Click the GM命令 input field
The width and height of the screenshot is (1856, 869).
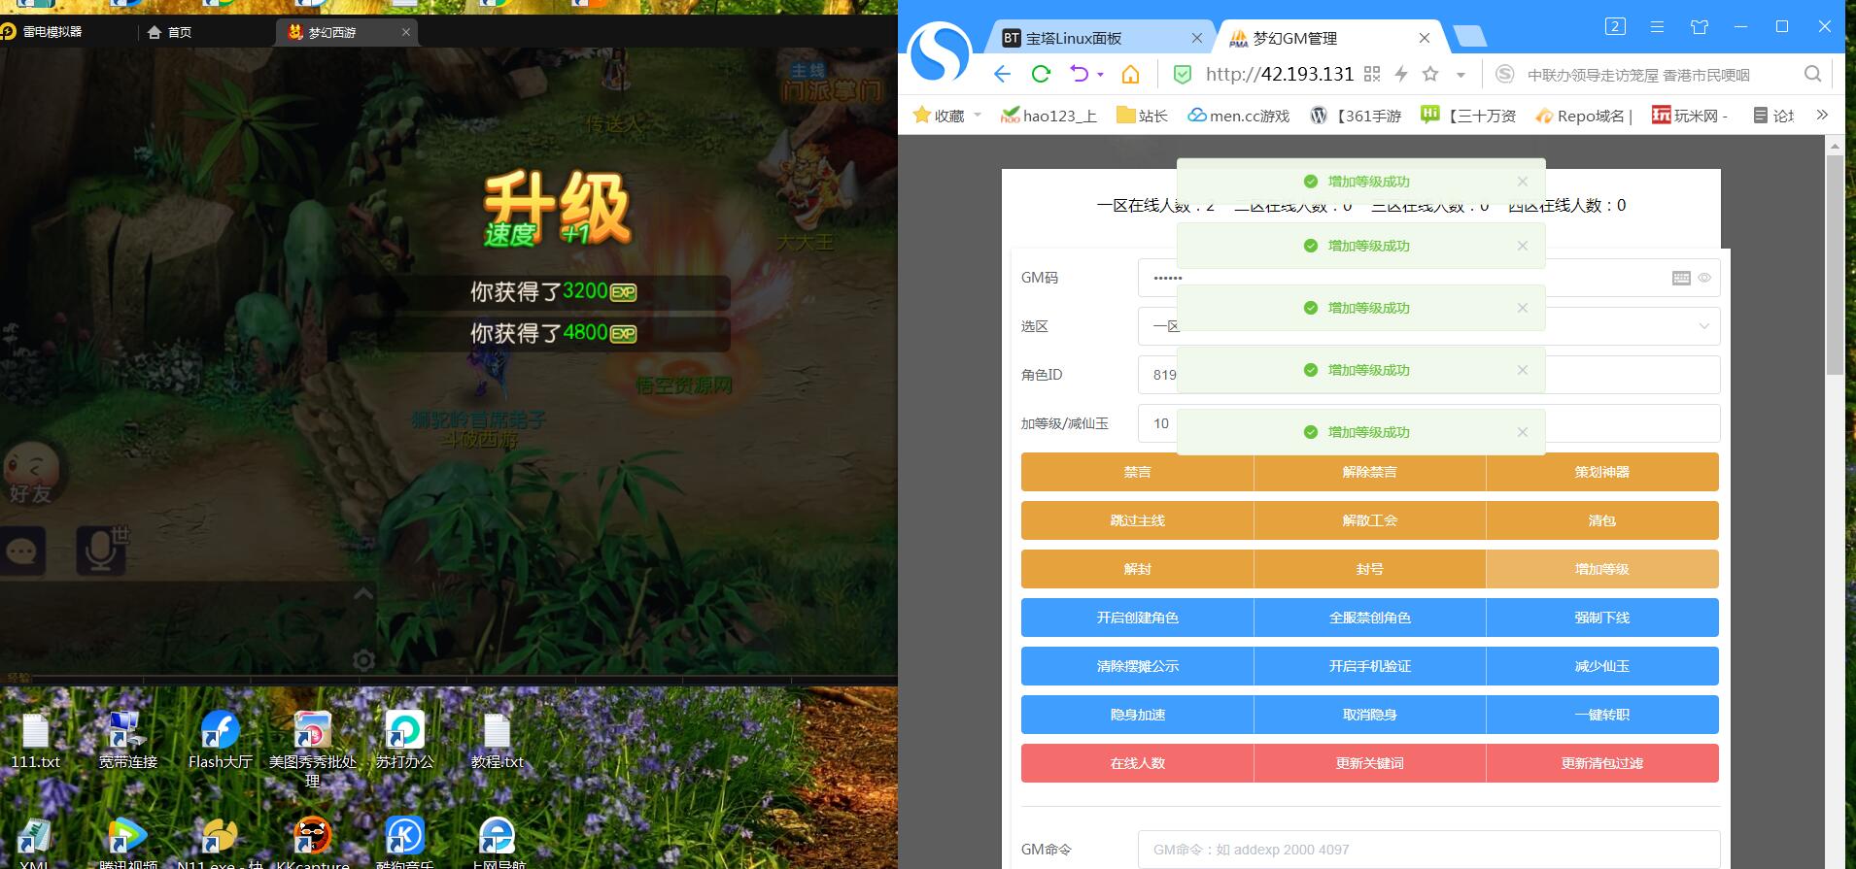pos(1428,850)
